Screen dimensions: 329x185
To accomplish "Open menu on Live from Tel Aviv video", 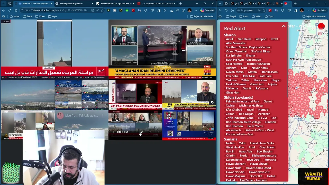I will [102, 116].
